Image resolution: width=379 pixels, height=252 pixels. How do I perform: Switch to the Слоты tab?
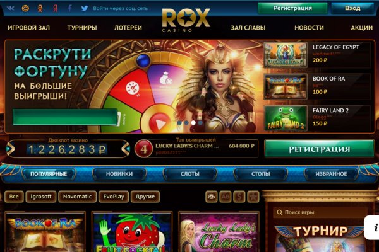(x=190, y=174)
